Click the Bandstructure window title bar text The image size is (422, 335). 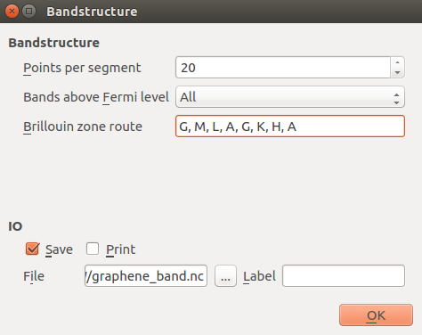(x=92, y=12)
